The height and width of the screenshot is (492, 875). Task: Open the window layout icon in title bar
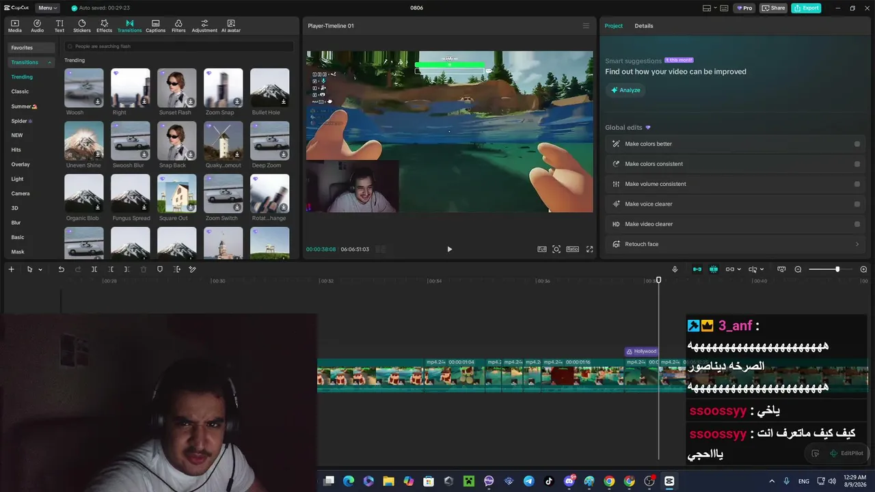pyautogui.click(x=707, y=8)
